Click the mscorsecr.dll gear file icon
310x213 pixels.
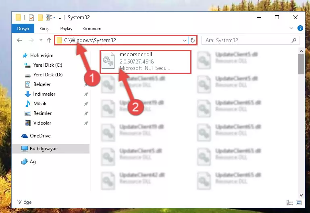[x=108, y=61]
